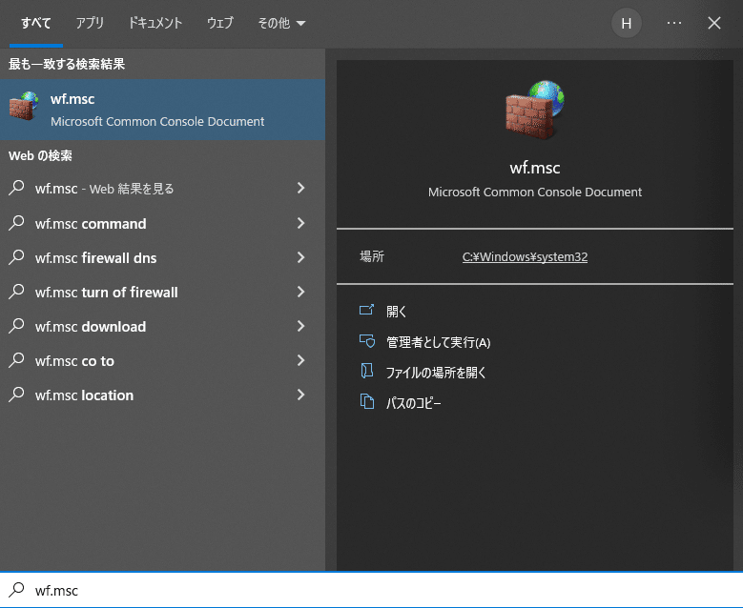Expand chevron for 'wf.msc download'
The image size is (743, 608).
[x=300, y=326]
